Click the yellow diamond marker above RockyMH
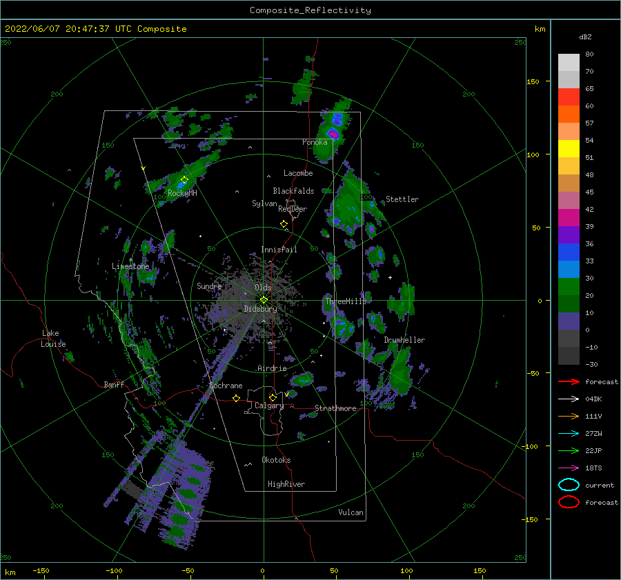This screenshot has width=621, height=580. tap(184, 180)
